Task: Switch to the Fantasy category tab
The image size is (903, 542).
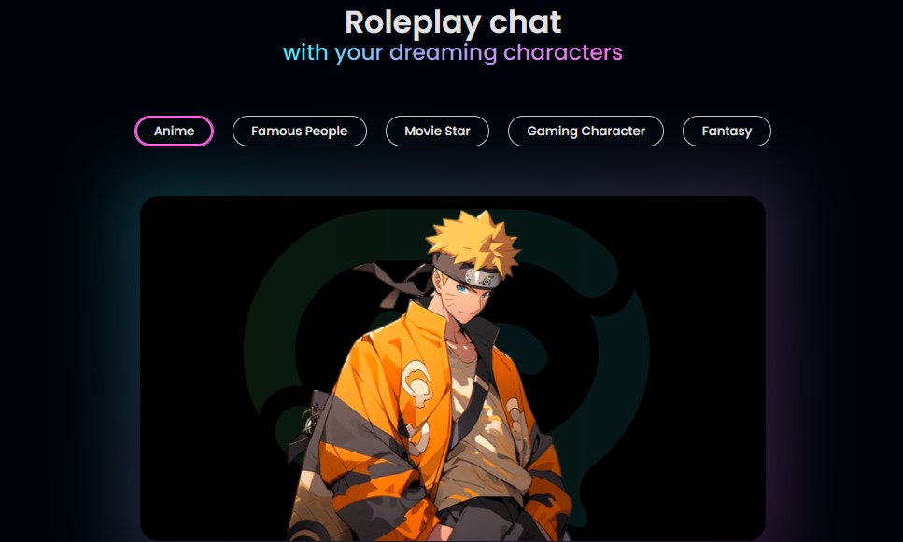Action: click(x=727, y=132)
